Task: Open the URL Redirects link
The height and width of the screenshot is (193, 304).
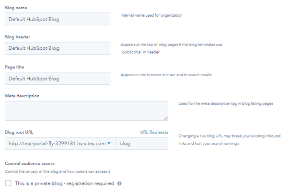Action: [x=154, y=132]
